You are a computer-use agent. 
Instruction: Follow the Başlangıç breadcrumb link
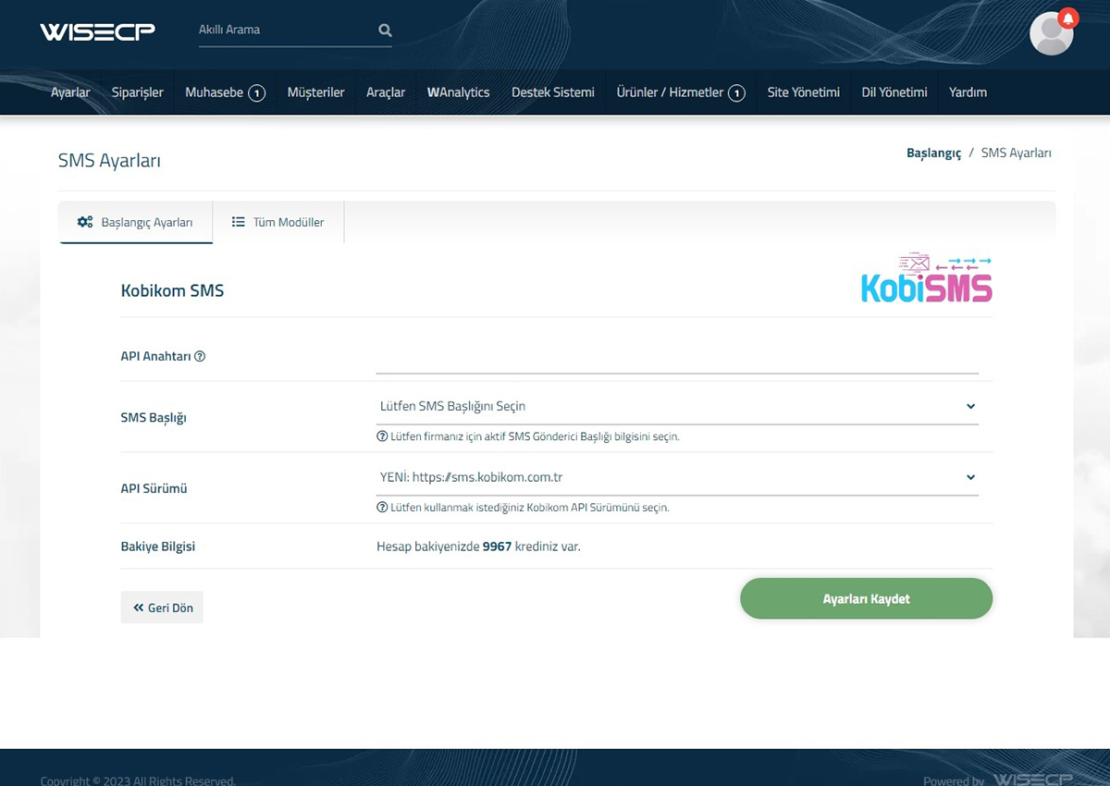(933, 154)
